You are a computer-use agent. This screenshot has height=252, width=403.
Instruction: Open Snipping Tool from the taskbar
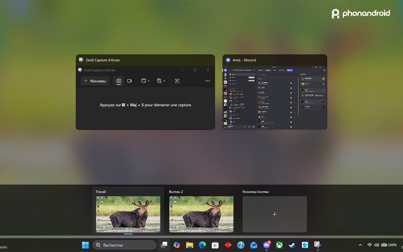[x=318, y=245]
